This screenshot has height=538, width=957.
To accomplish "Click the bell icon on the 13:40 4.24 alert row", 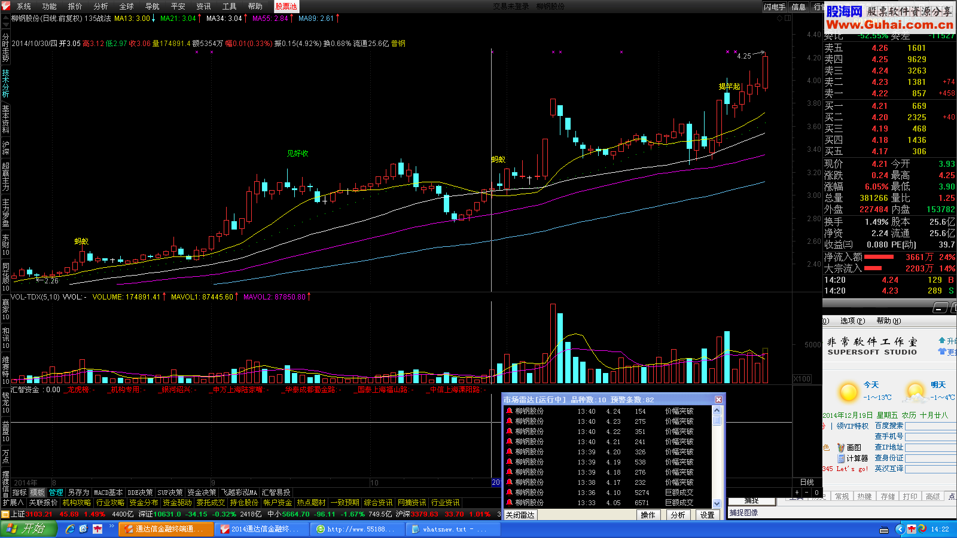I will (509, 411).
